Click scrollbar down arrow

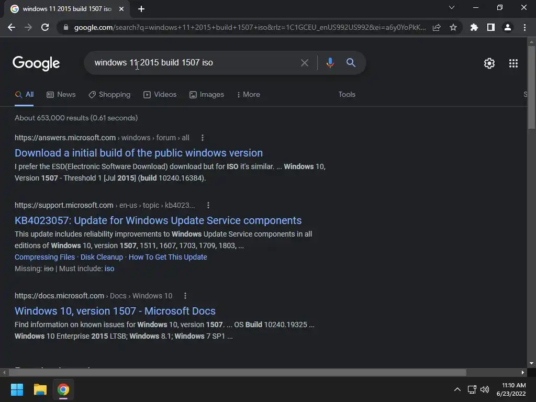coord(531,363)
